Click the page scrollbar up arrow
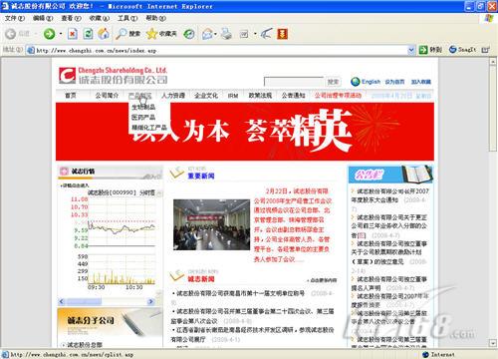498x359 pixels. pyautogui.click(x=493, y=62)
